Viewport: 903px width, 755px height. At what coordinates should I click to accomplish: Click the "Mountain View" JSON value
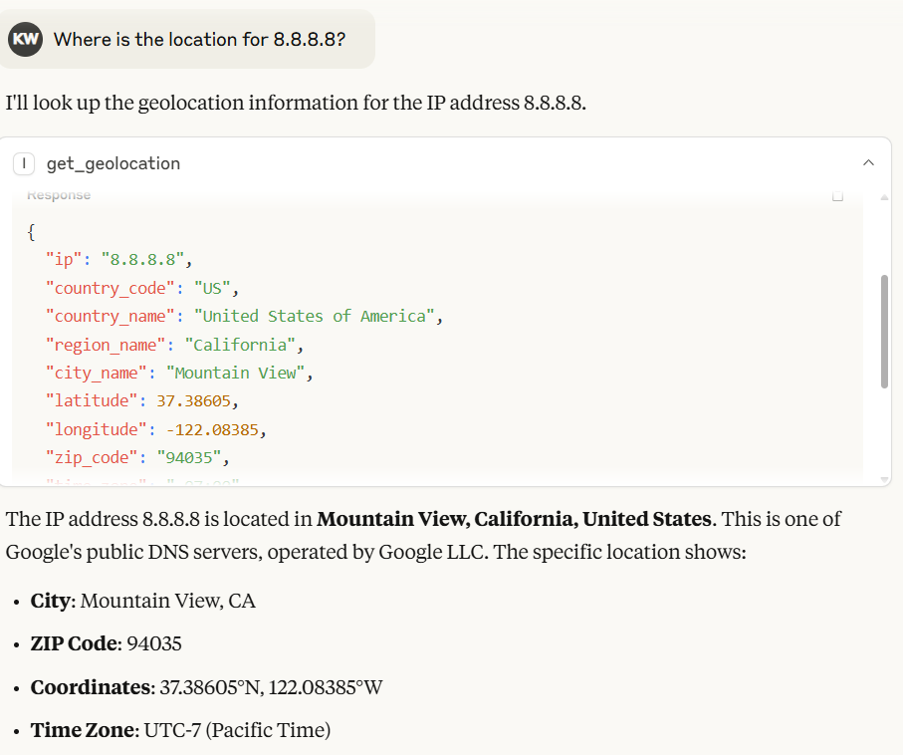[236, 373]
